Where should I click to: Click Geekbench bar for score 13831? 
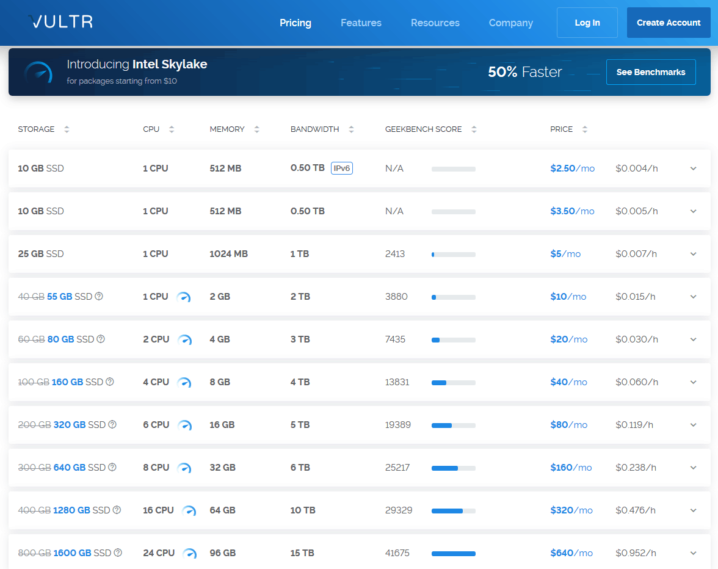453,383
